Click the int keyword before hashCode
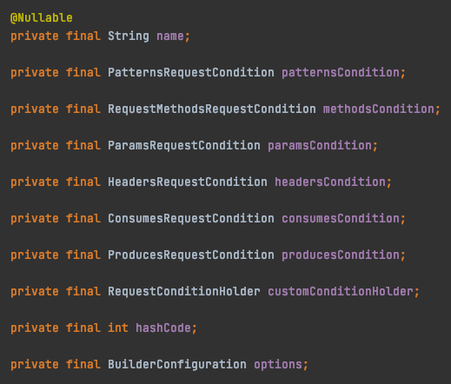The image size is (451, 384). pos(118,328)
